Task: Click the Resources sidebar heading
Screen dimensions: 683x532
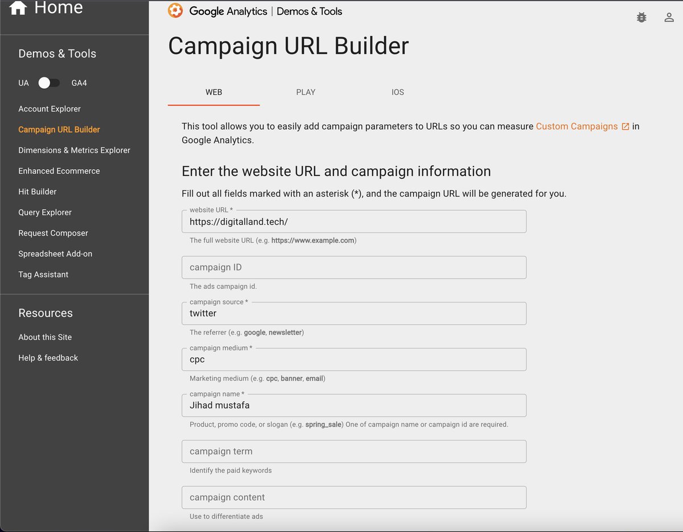Action: (46, 313)
